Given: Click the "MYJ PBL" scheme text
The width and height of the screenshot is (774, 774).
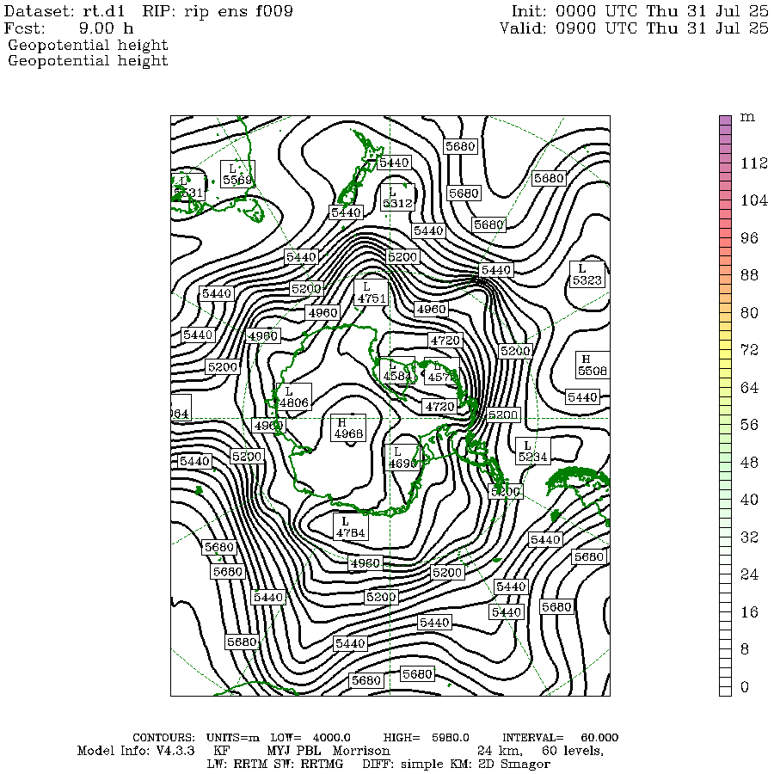Looking at the screenshot, I should click(294, 751).
